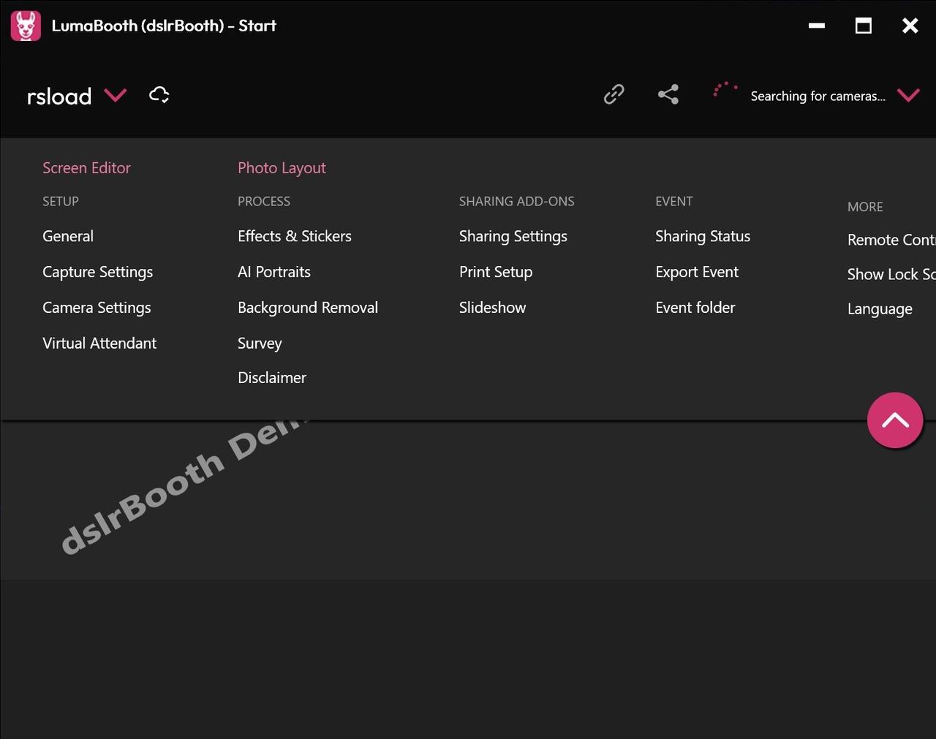
Task: Open the Photo Layout editor
Action: tap(282, 168)
